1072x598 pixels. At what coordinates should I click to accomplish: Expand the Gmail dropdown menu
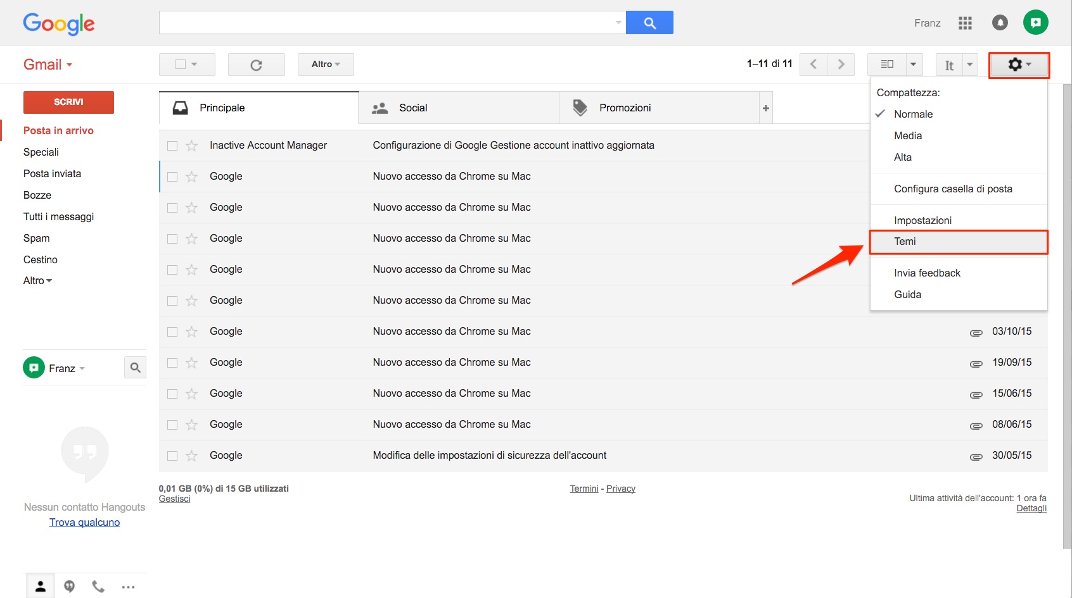tap(48, 65)
